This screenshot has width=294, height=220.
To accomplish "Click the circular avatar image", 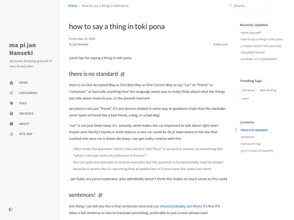I will pyautogui.click(x=22, y=24).
